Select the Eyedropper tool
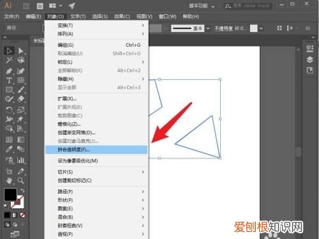 9,149
